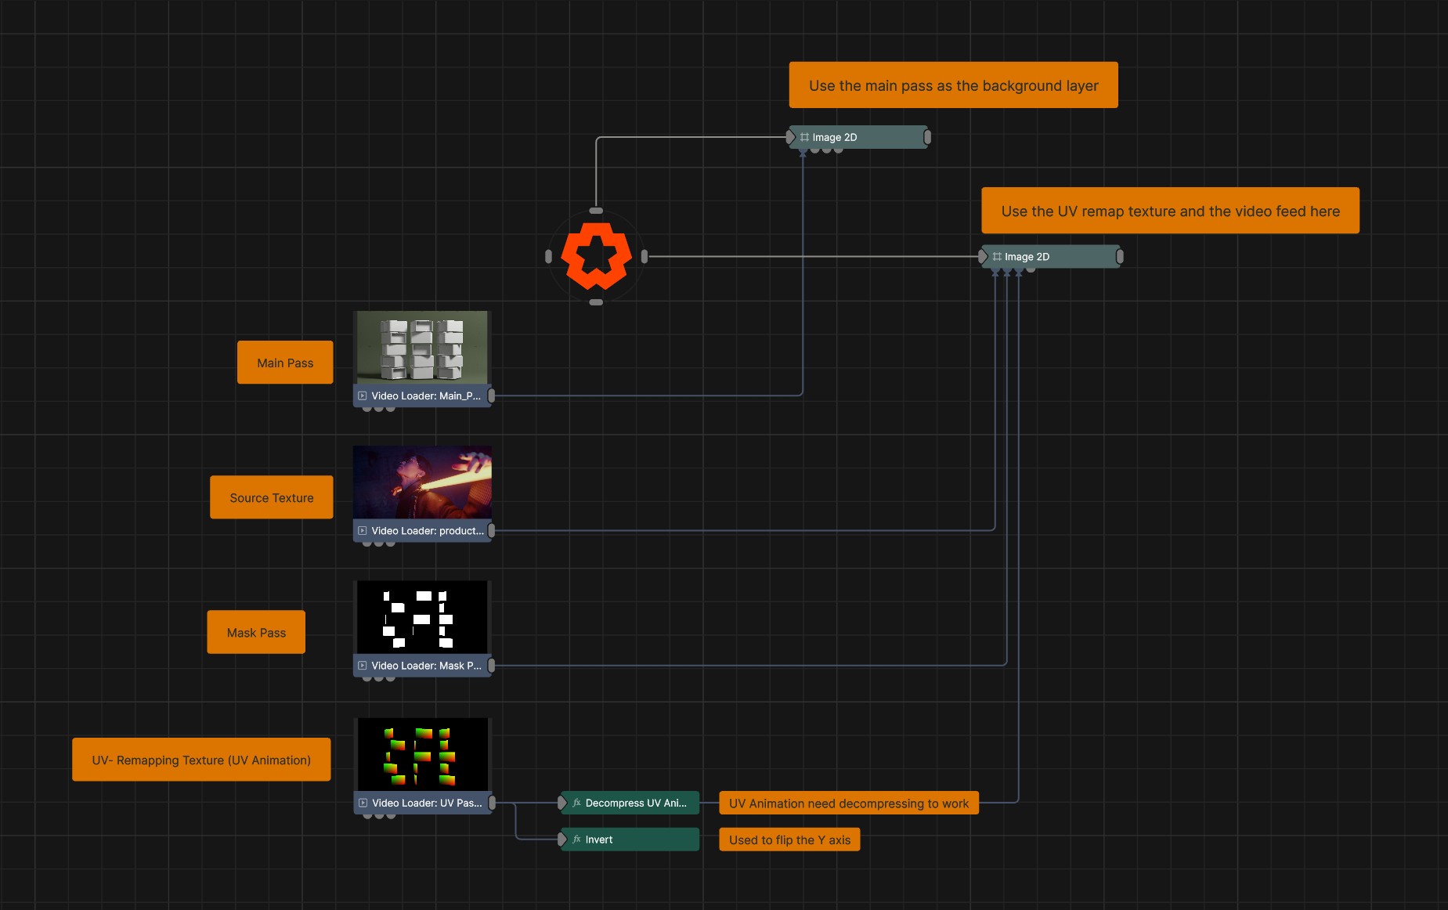
Task: Click the play icon on Mask Pass video loader
Action: click(x=363, y=666)
